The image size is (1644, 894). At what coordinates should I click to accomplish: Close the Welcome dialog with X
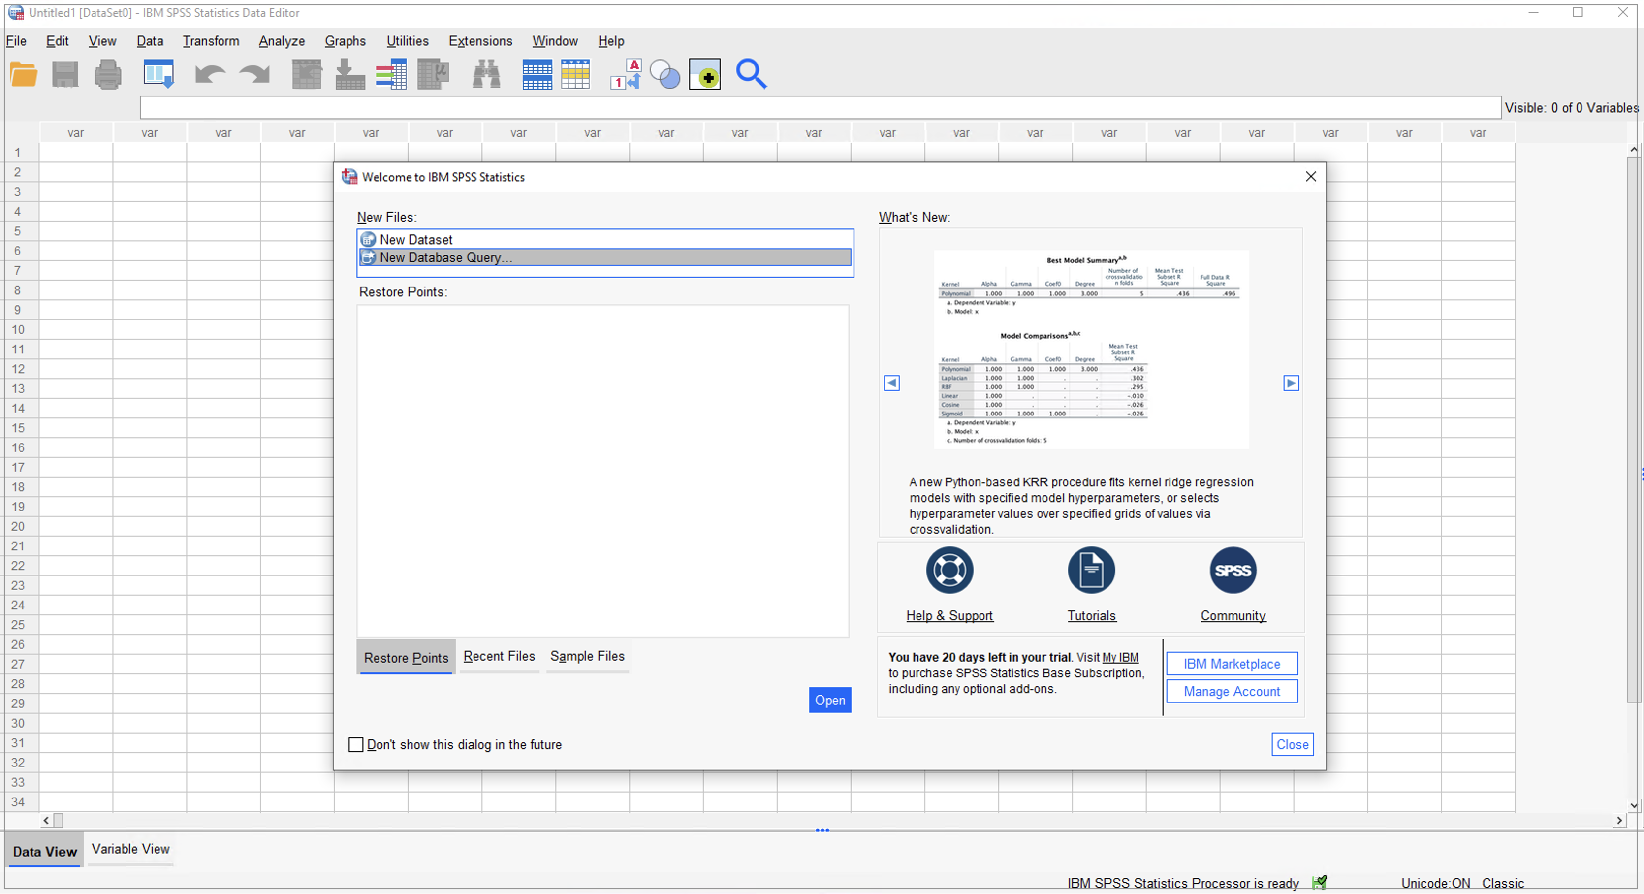coord(1311,176)
